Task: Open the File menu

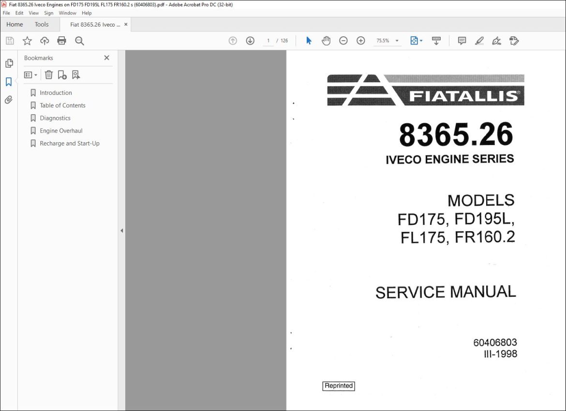Action: (x=6, y=13)
